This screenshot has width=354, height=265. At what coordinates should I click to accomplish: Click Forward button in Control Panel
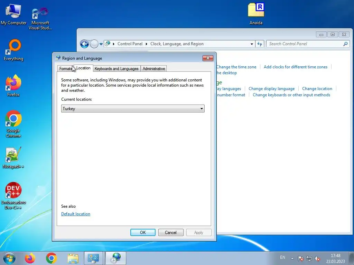94,44
